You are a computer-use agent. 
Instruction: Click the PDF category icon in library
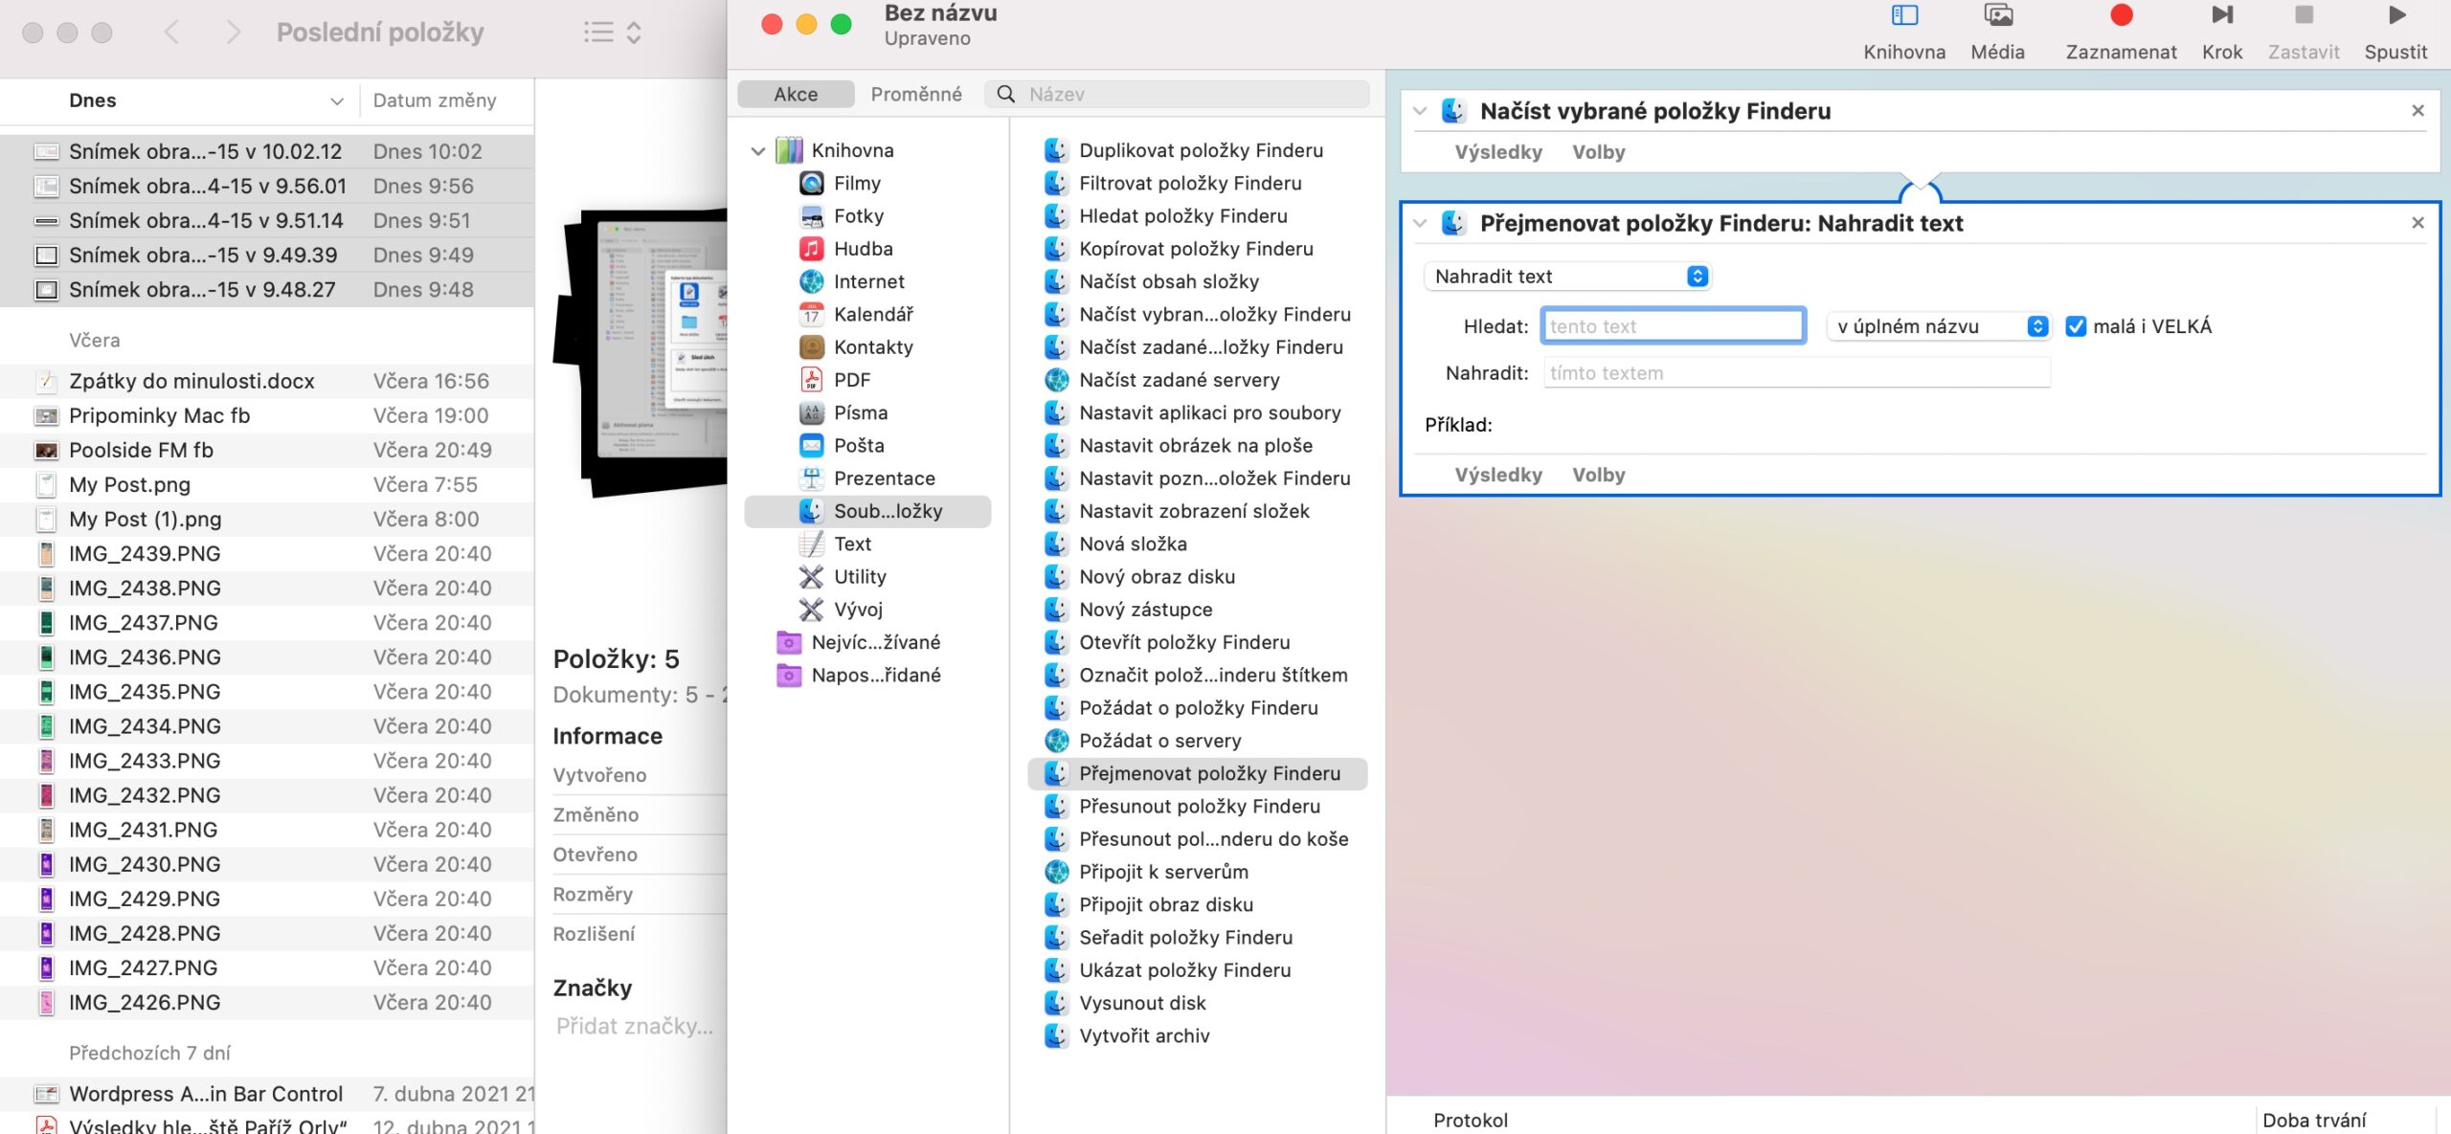(x=811, y=379)
